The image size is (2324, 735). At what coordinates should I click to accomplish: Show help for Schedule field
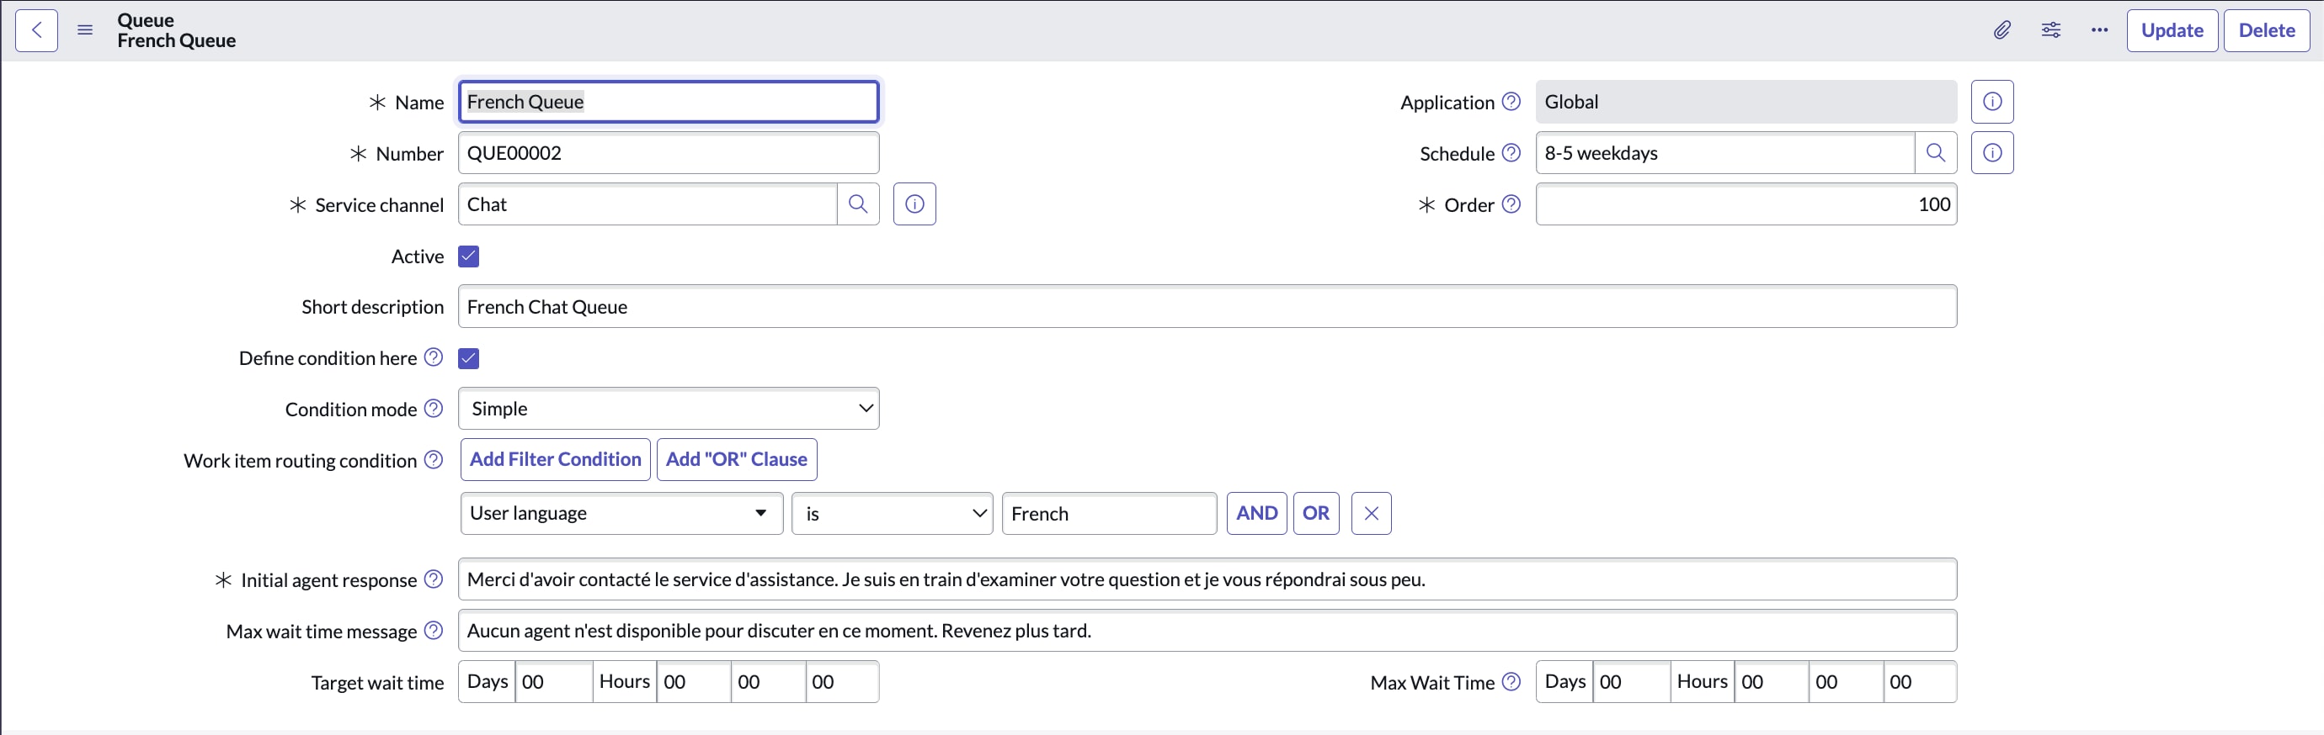tap(1511, 153)
